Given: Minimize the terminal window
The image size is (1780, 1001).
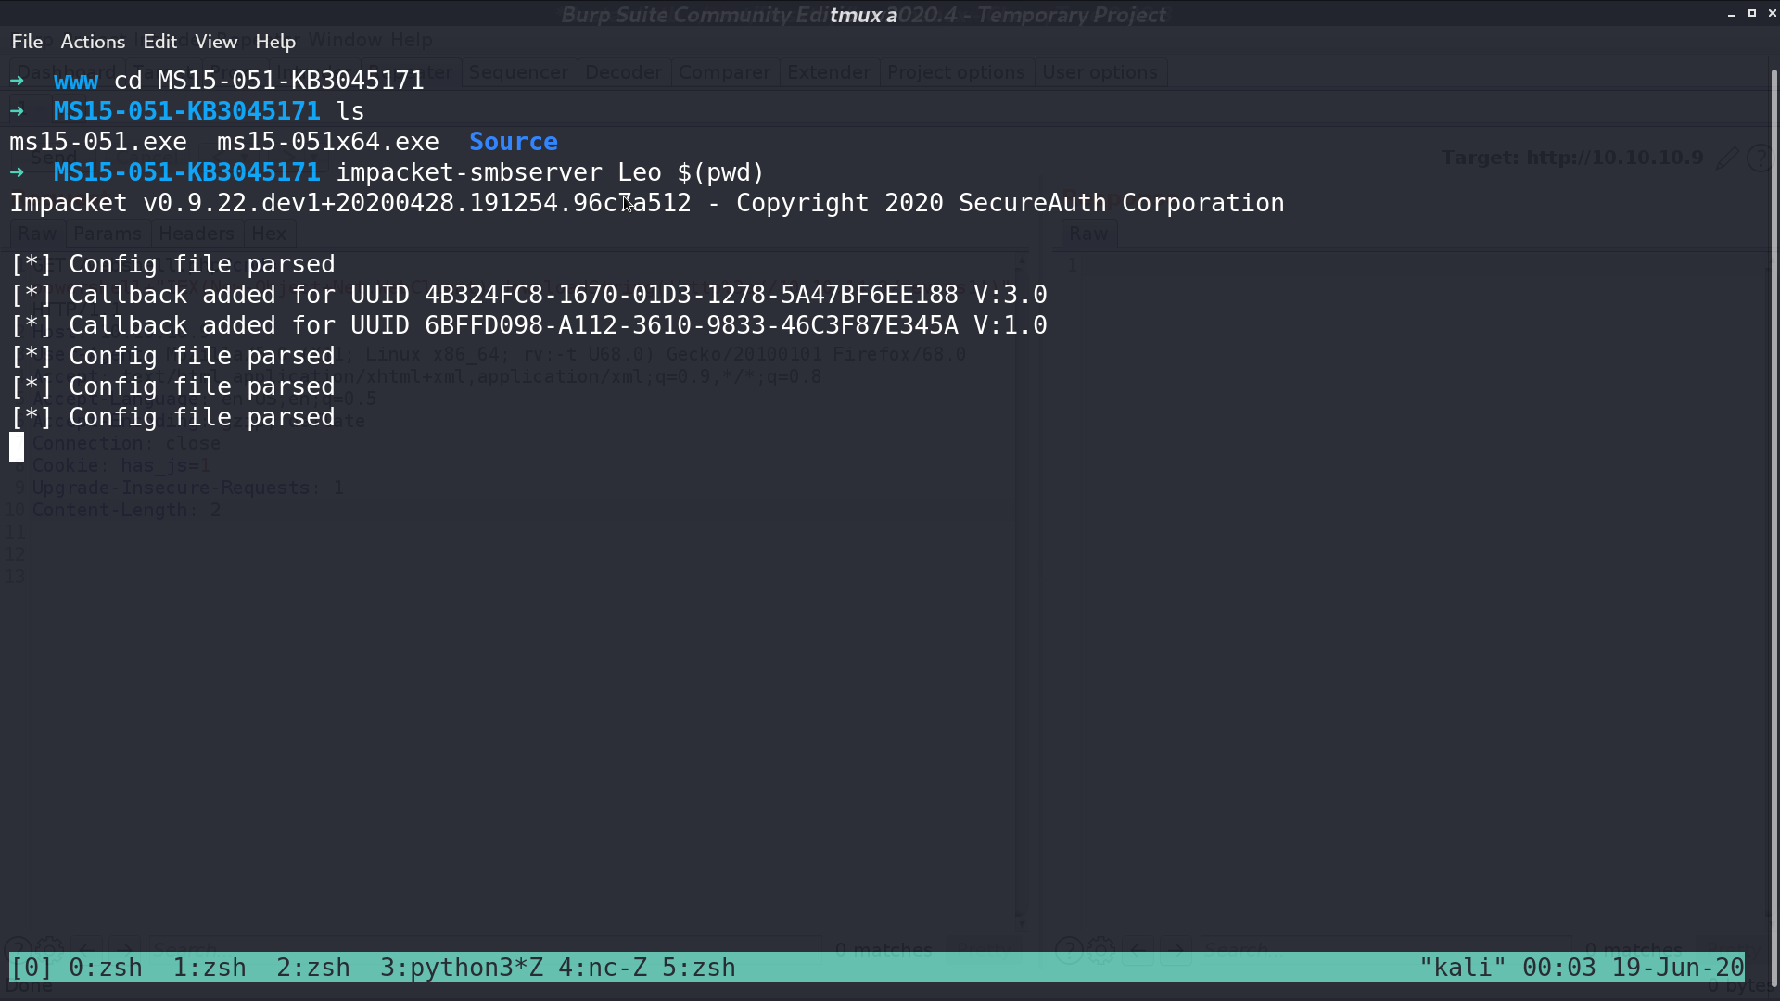Looking at the screenshot, I should pos(1731,14).
